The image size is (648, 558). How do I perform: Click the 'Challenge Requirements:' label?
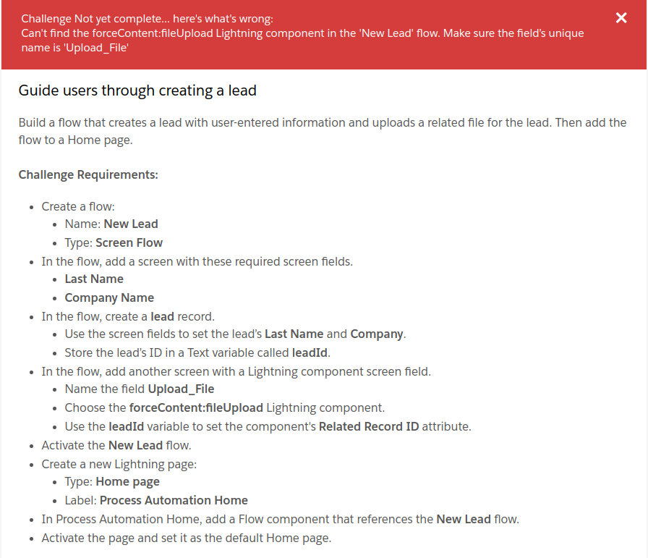coord(88,174)
